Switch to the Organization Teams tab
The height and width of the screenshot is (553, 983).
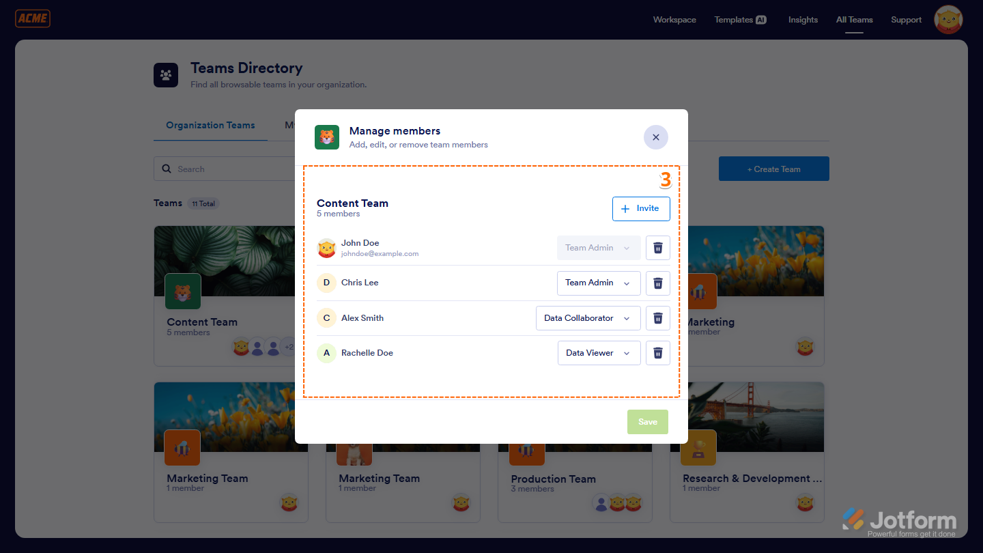(210, 125)
